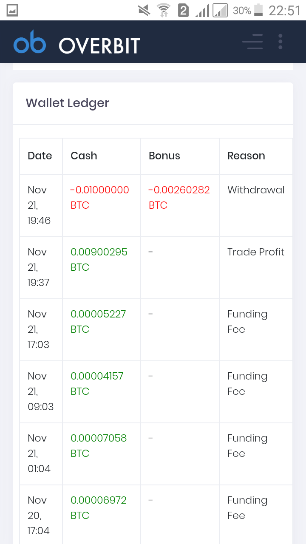Image resolution: width=306 pixels, height=544 pixels.
Task: Tap the -0.00260282 BTC bonus amount
Action: [x=178, y=198]
